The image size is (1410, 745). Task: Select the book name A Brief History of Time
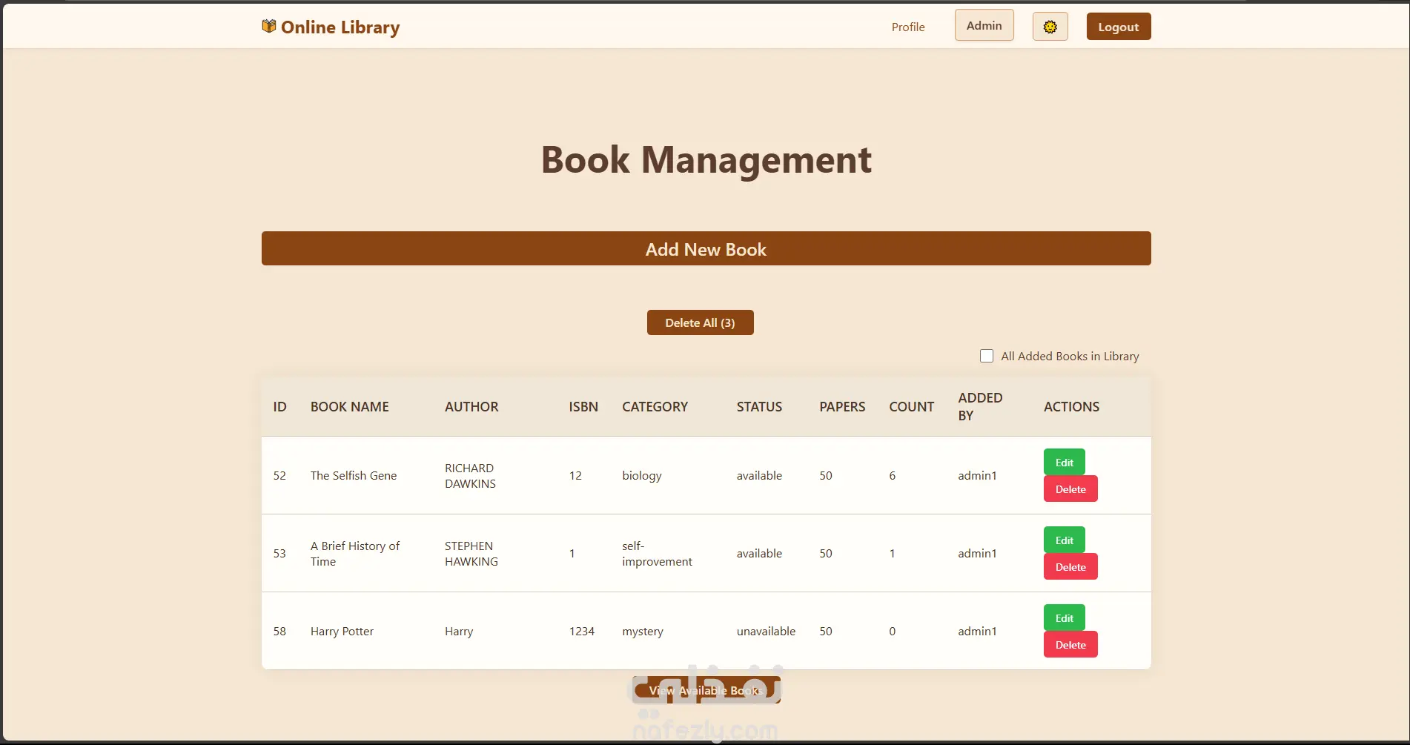355,553
